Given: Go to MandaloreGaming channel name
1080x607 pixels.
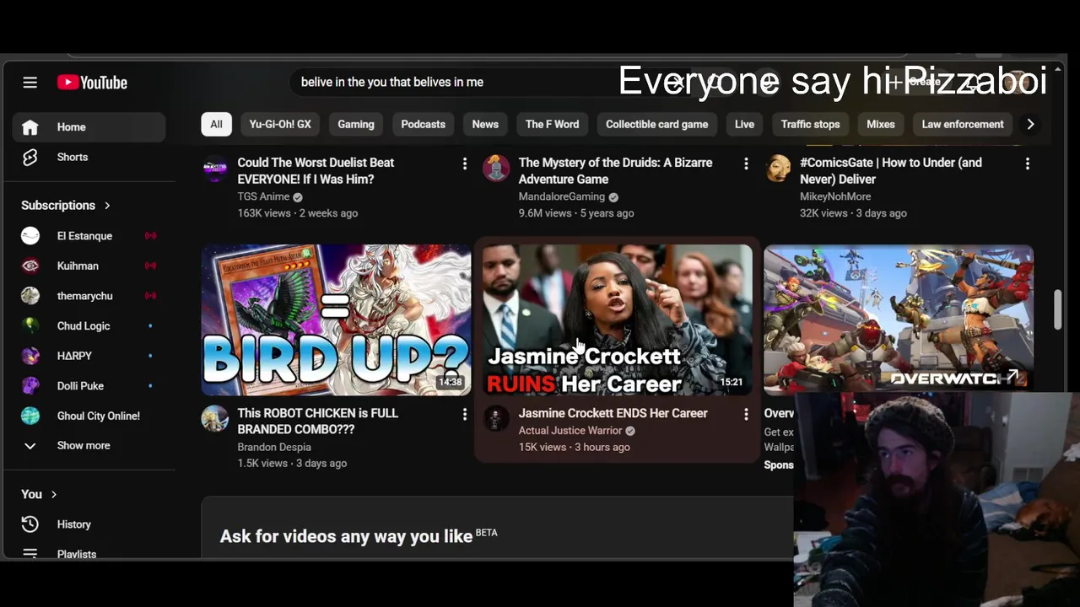Looking at the screenshot, I should coord(562,196).
